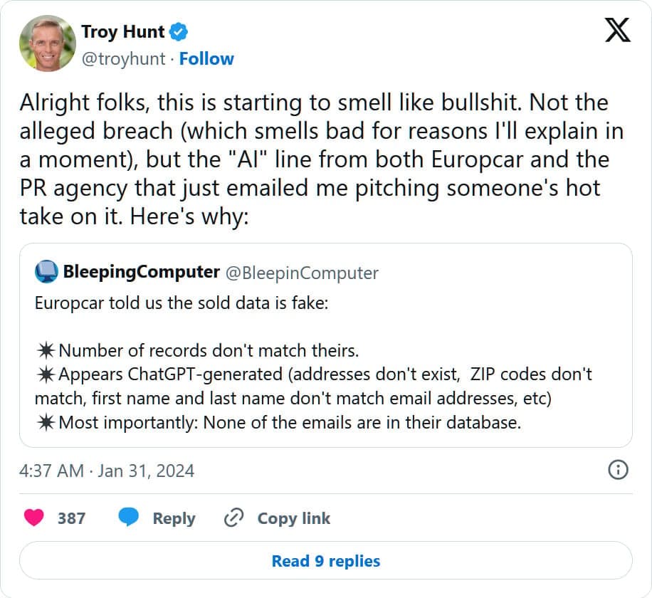The image size is (652, 598).
Task: Click the Copy link text
Action: coord(293,518)
